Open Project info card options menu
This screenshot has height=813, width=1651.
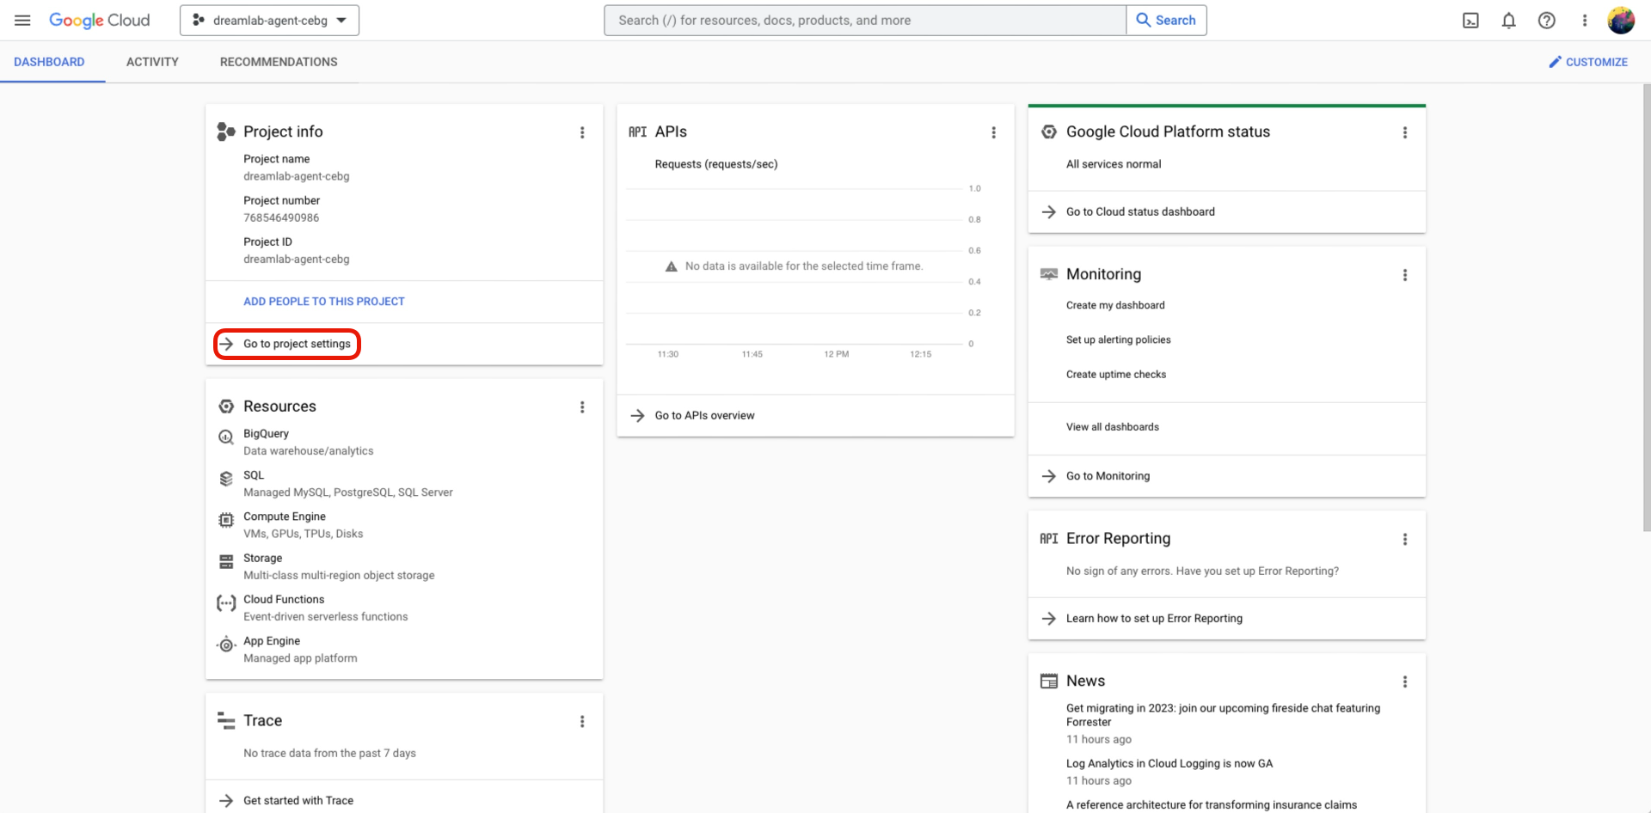[x=583, y=132]
